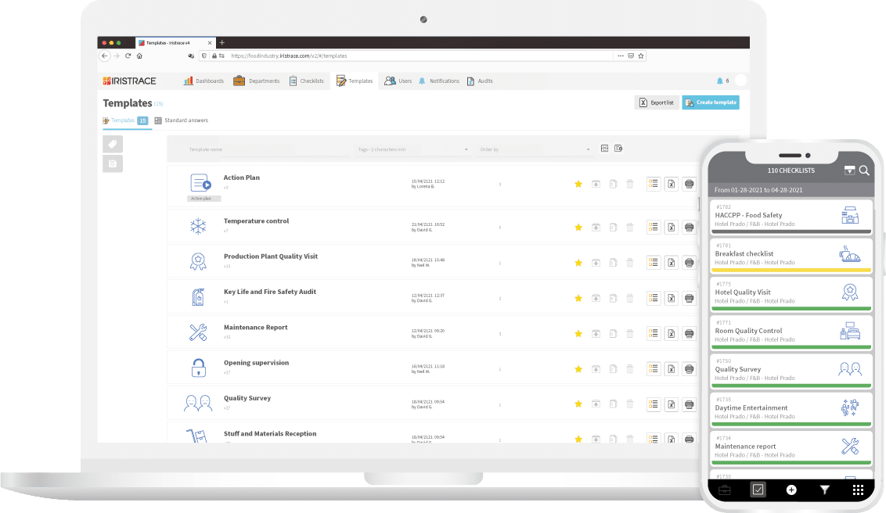Print the Action Plan template

tap(689, 184)
